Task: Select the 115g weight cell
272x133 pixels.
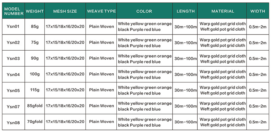Action: point(35,90)
